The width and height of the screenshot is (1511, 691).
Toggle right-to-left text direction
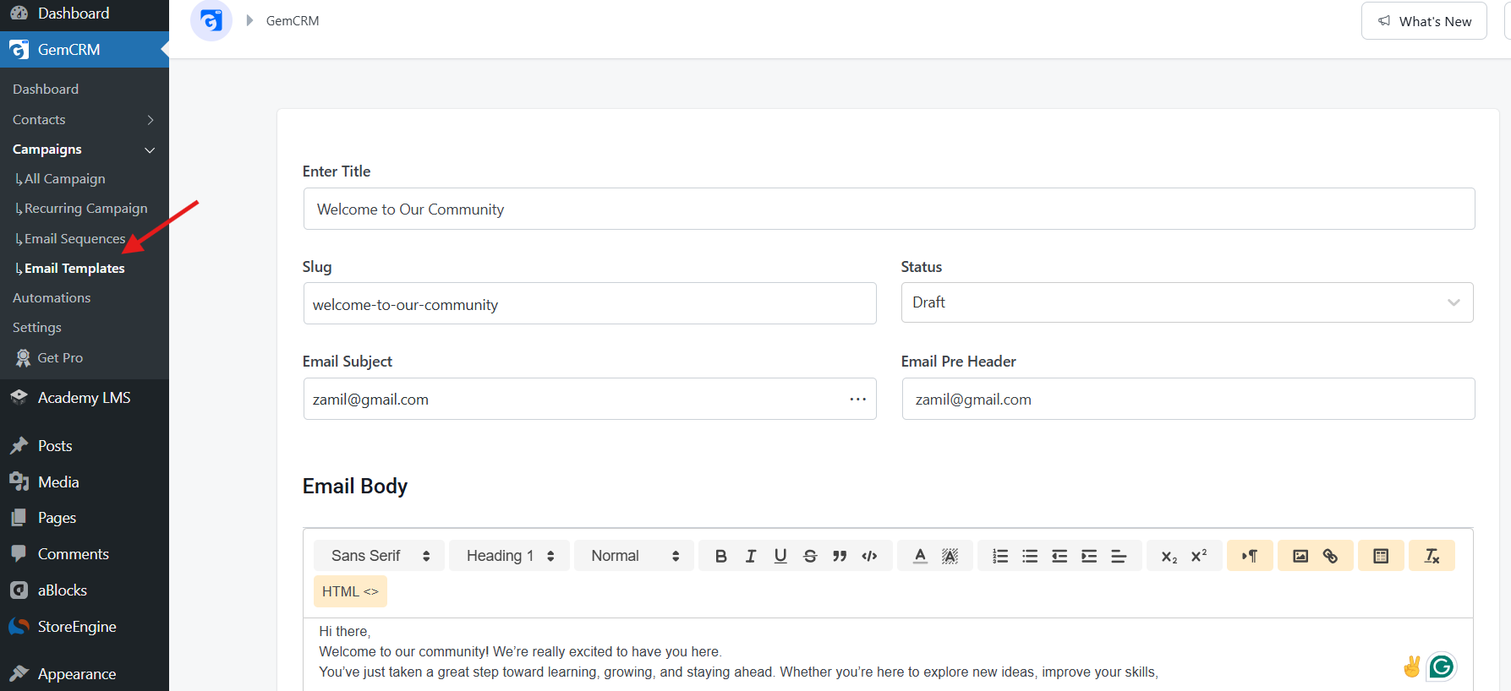tap(1250, 556)
